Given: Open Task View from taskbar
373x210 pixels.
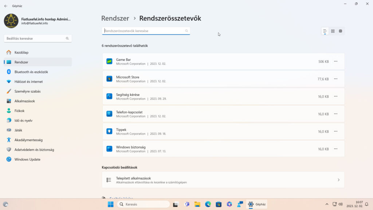Looking at the screenshot, I should (176, 204).
